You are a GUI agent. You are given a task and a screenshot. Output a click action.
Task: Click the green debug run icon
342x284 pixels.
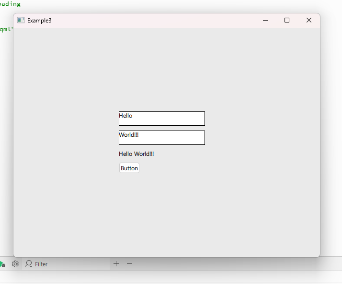pos(2,264)
